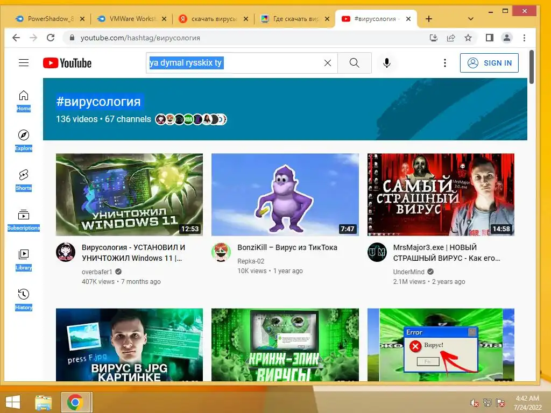The image size is (551, 413).
Task: Click the magnifier search button
Action: (x=354, y=63)
